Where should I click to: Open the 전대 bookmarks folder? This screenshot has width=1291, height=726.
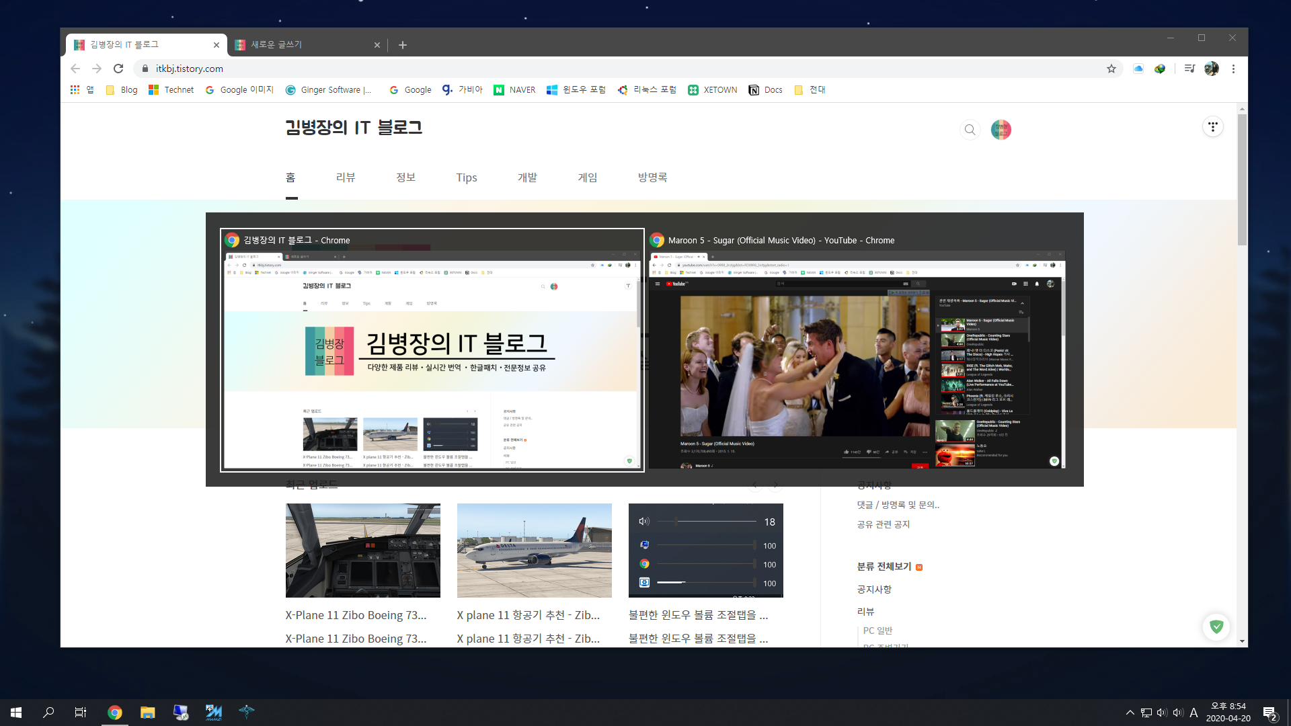[810, 90]
